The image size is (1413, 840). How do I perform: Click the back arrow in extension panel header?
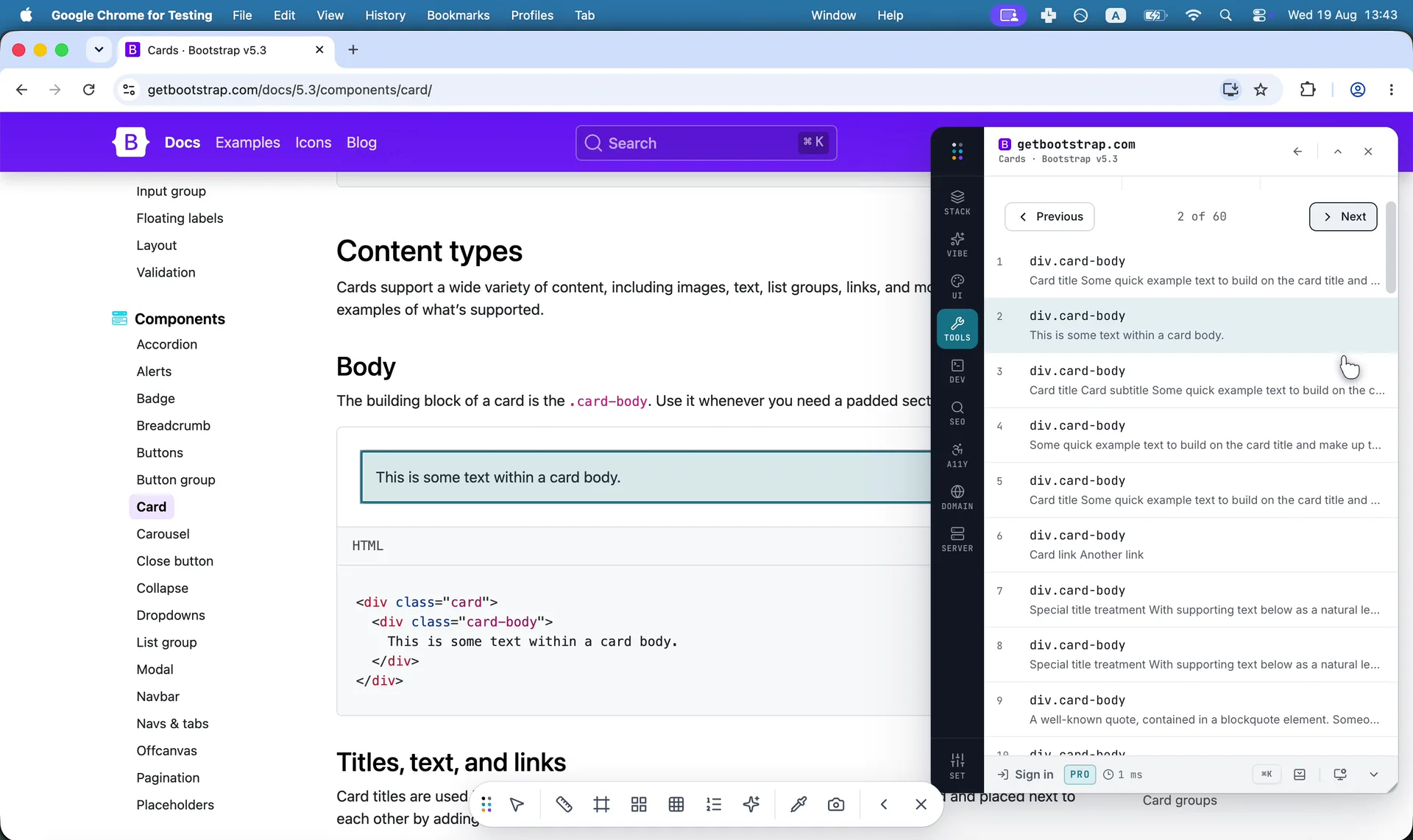(1297, 152)
